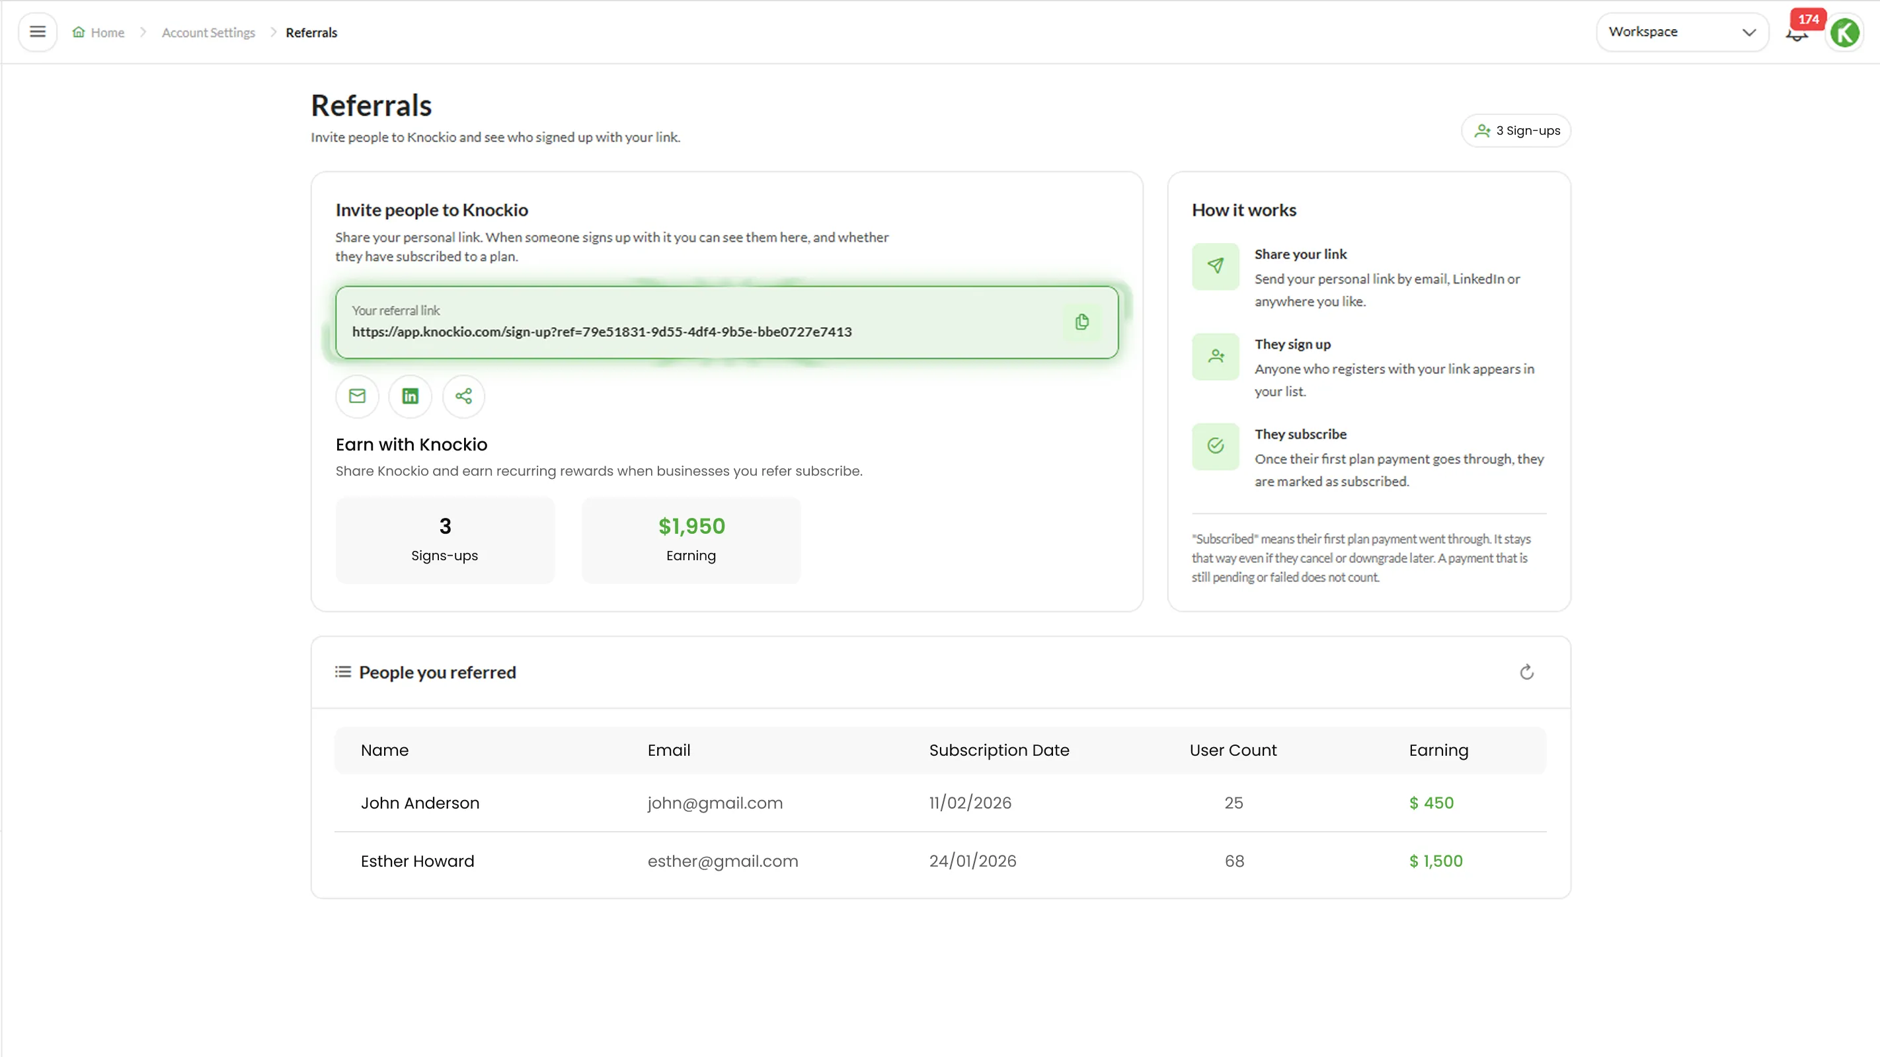Click the $ 450 earning value
The height and width of the screenshot is (1057, 1880).
pos(1431,803)
